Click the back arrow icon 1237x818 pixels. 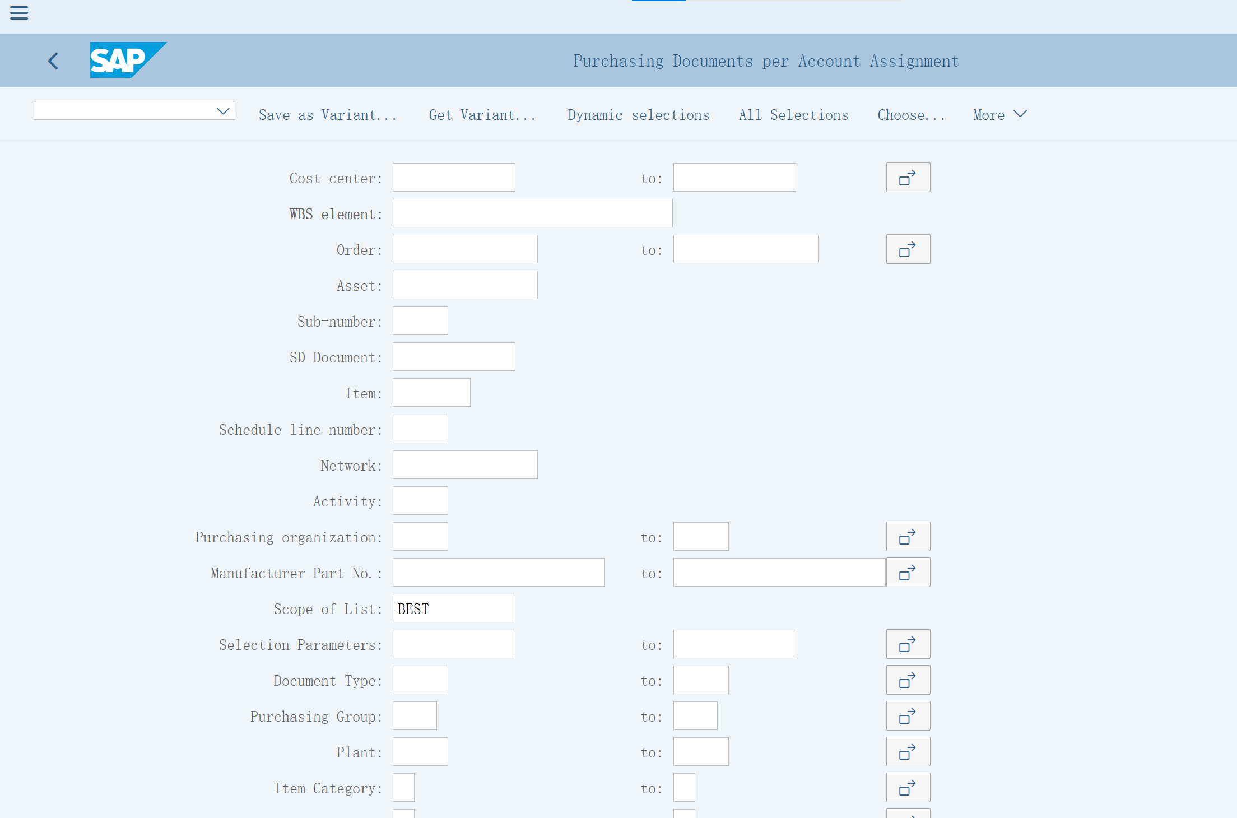pos(53,61)
